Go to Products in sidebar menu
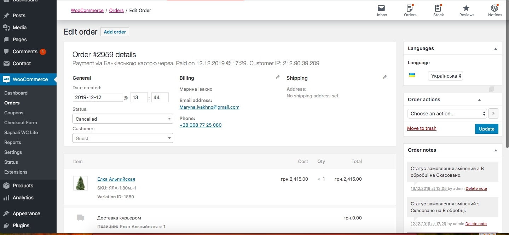Screen dimensions: 509x235 click(23, 186)
